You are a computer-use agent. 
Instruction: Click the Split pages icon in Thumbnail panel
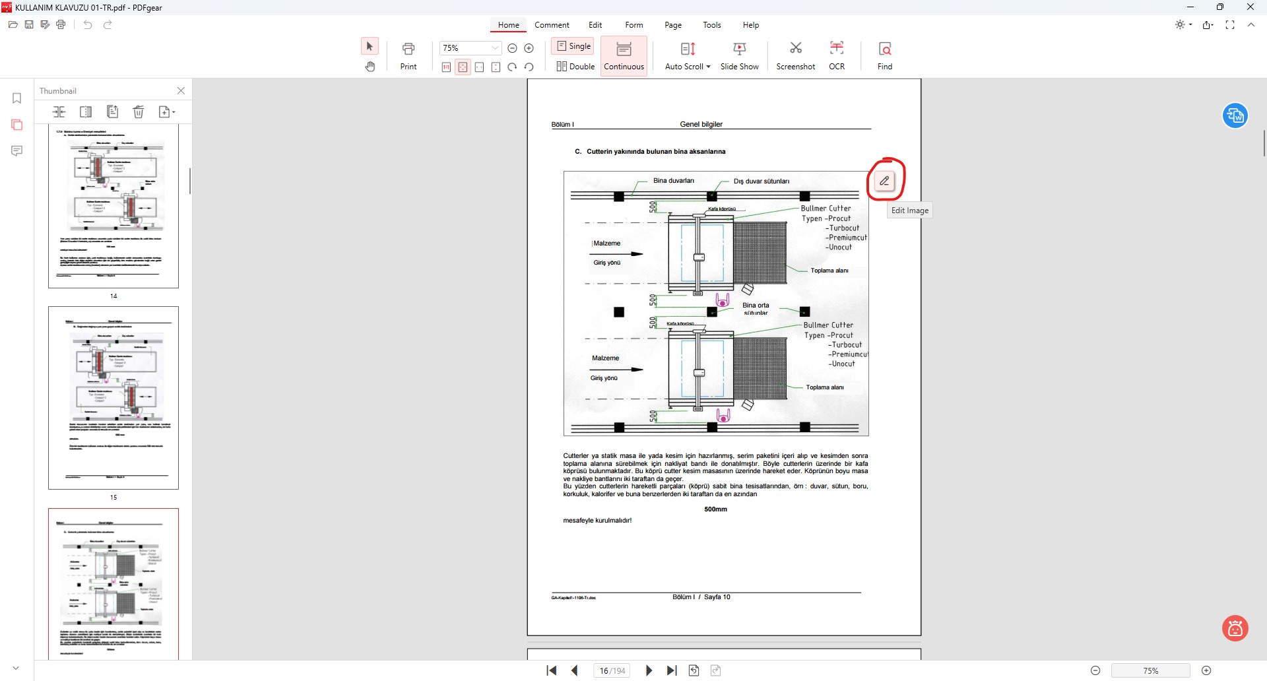pyautogui.click(x=86, y=112)
